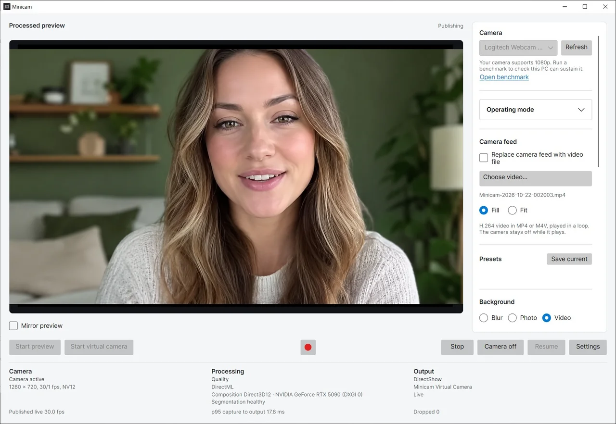Click the Resume button
Screen dimensions: 616x424
pos(546,347)
